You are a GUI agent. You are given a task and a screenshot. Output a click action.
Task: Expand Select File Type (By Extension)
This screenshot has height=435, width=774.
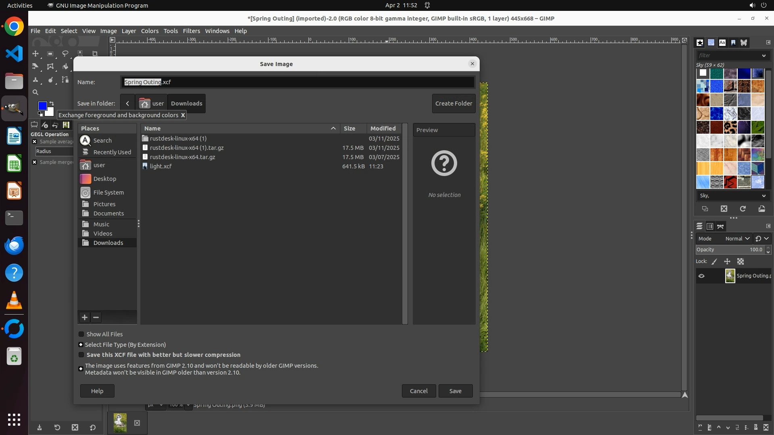coord(81,345)
